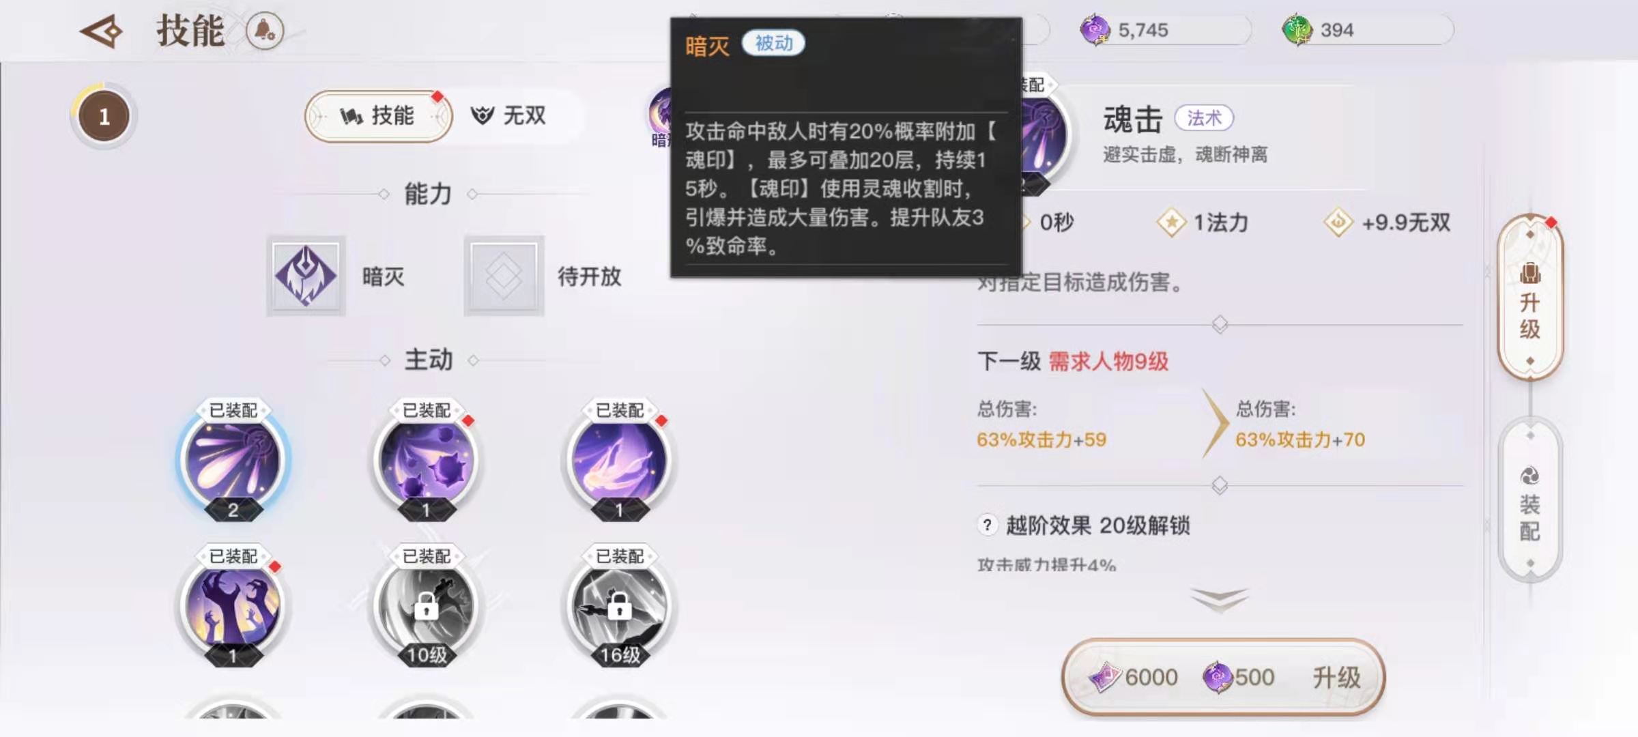
Task: Click the 升级 upgrade button costing 6000
Action: (1223, 677)
